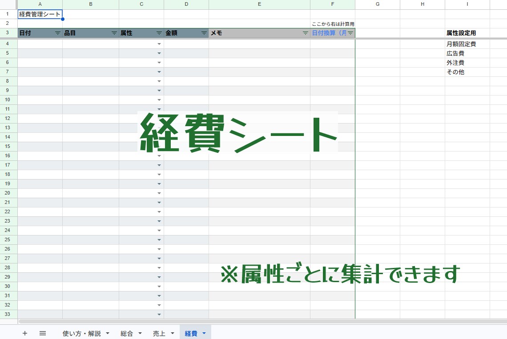Click the 月額固定費 cell

(x=467, y=44)
